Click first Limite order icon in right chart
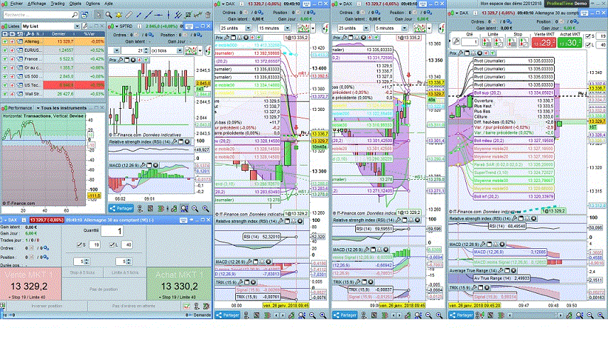Screen dimensions: 608x342 point(487,42)
